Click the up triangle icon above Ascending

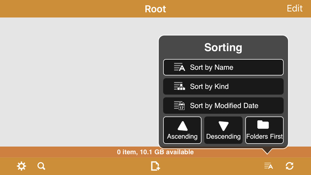[x=183, y=126]
